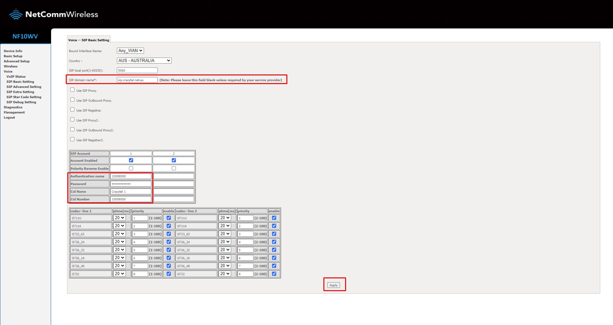Open Country dropdown AUS - AUSTRALIA
The height and width of the screenshot is (325, 613).
click(144, 60)
